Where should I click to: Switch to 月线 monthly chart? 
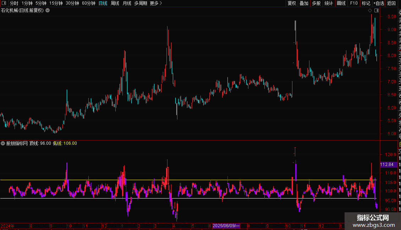127,3
